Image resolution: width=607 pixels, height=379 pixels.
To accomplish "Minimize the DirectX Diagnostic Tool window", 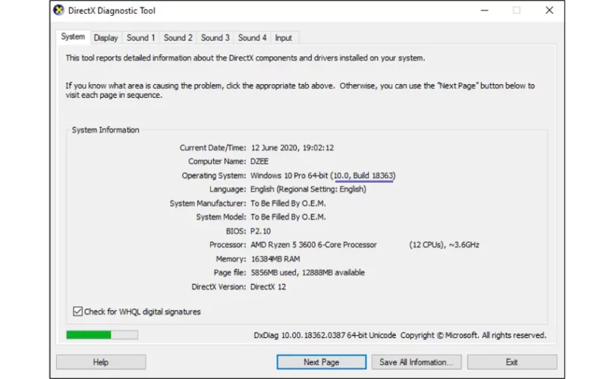I will (484, 11).
